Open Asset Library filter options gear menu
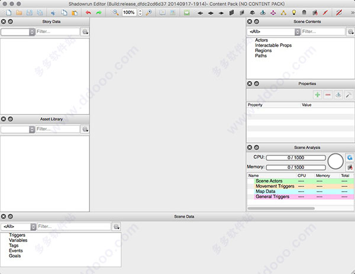 point(85,129)
